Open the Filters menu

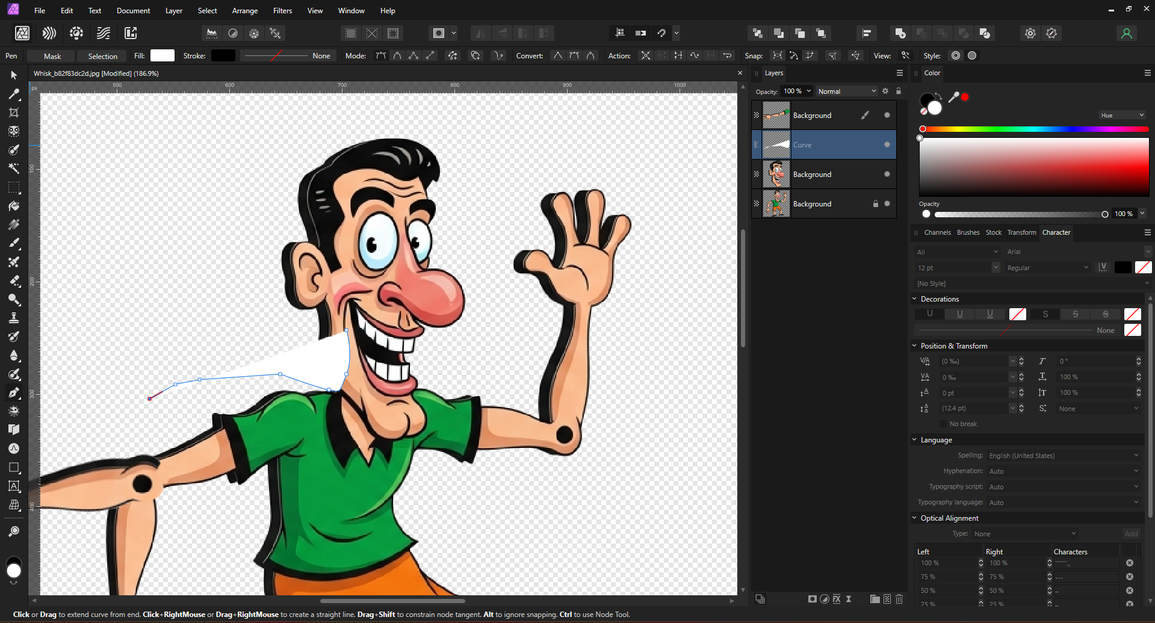282,11
